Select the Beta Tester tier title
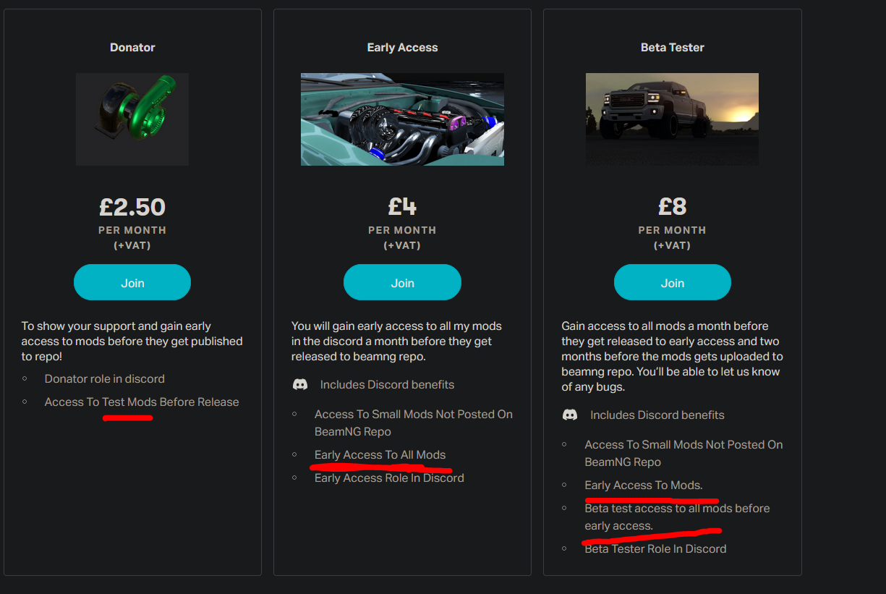This screenshot has height=594, width=886. click(672, 48)
